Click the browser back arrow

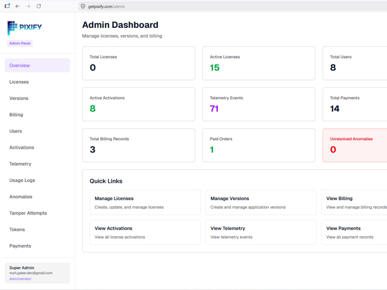click(x=17, y=6)
